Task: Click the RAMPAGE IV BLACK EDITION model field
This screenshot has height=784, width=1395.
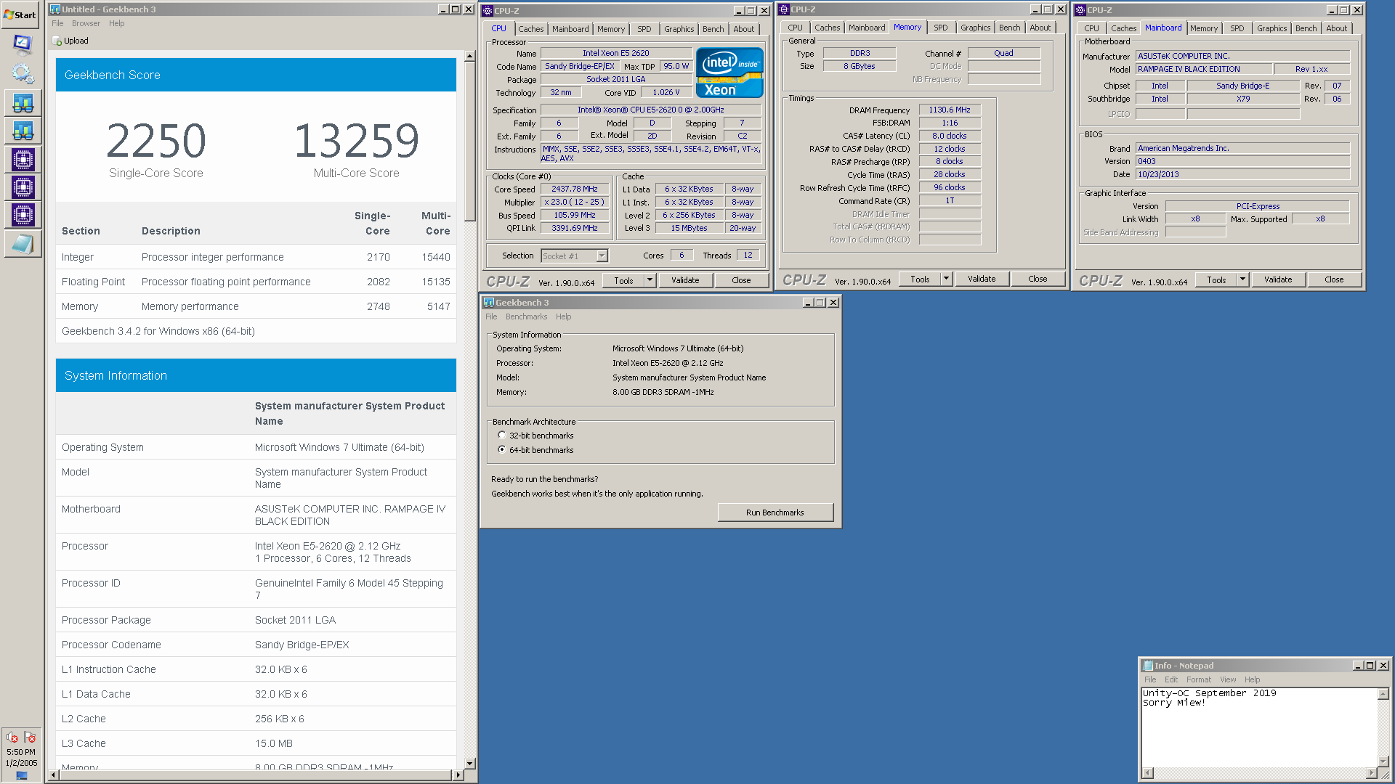Action: point(1204,69)
